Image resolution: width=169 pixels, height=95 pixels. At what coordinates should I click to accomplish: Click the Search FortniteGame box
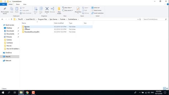point(155,19)
